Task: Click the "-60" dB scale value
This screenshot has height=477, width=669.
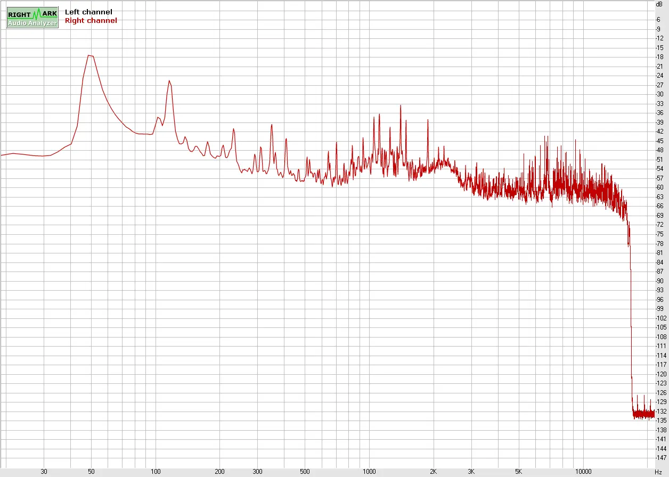Action: (x=661, y=187)
